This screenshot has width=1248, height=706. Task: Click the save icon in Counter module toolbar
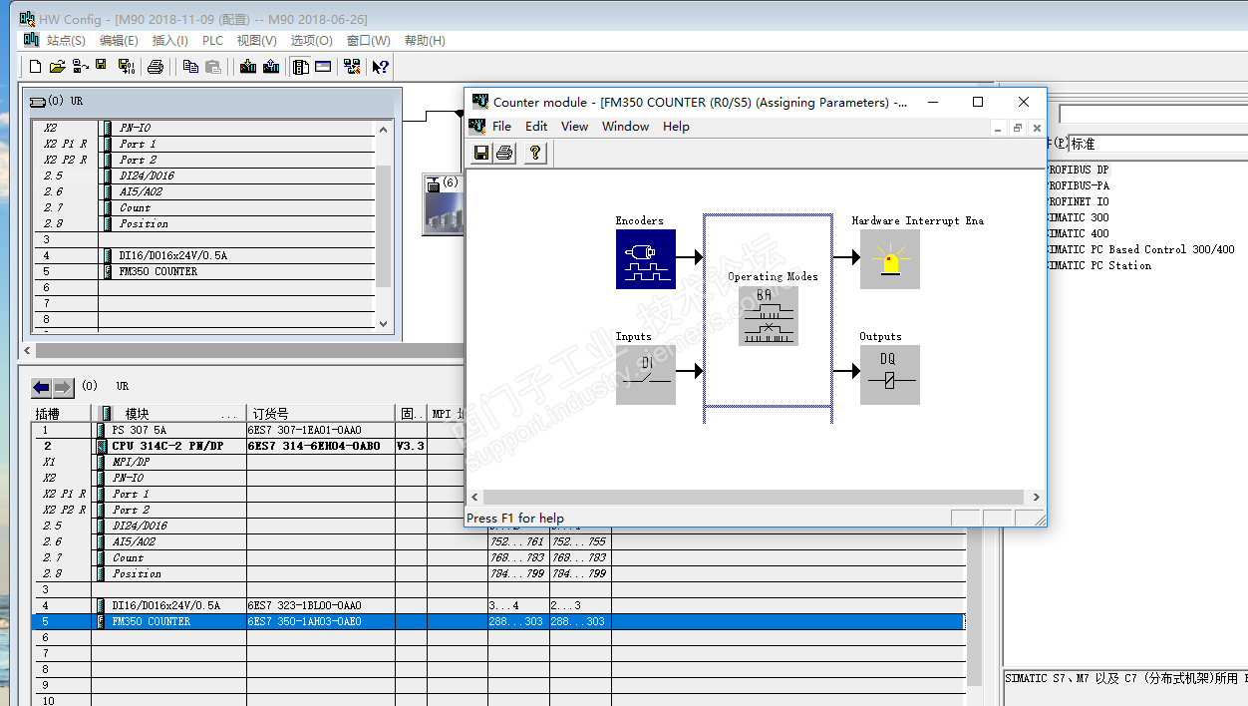point(481,153)
